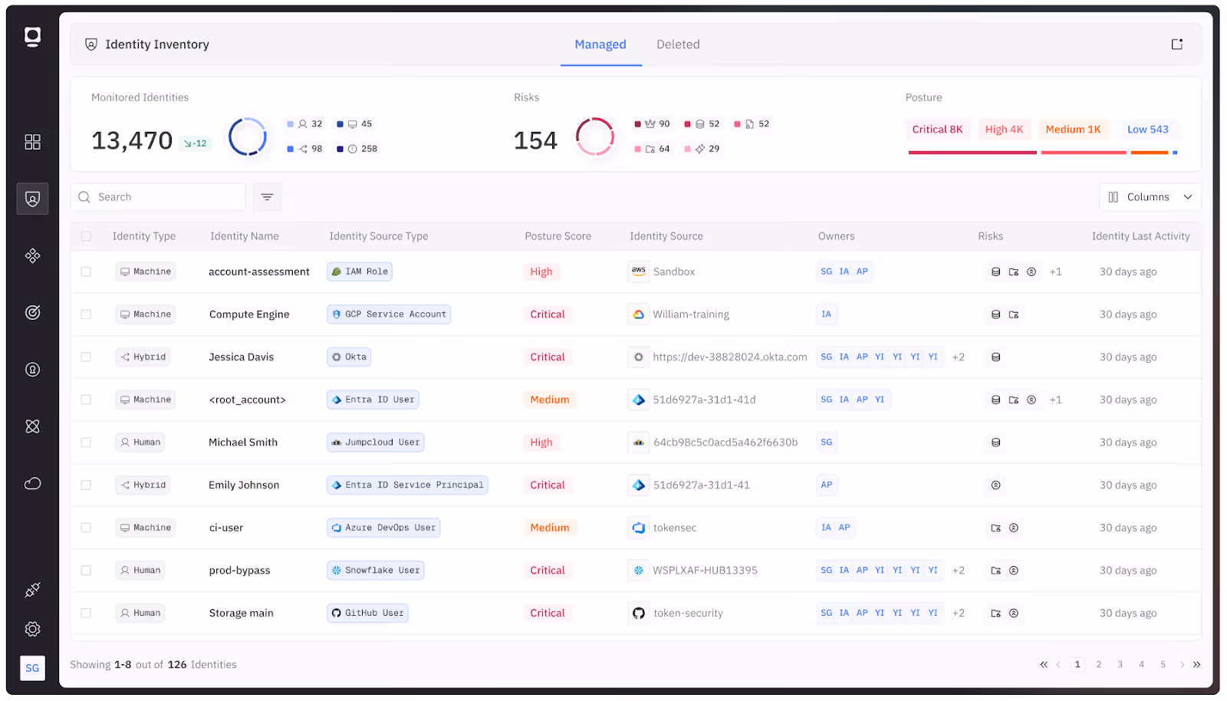Viewport: 1227px width, 701px height.
Task: Check the checkbox on the Jessica Davis row
Action: point(86,357)
